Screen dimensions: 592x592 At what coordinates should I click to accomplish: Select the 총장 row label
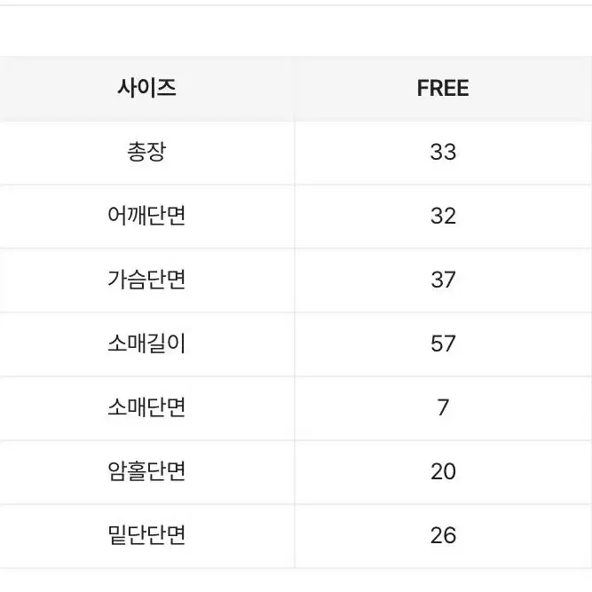(x=146, y=152)
